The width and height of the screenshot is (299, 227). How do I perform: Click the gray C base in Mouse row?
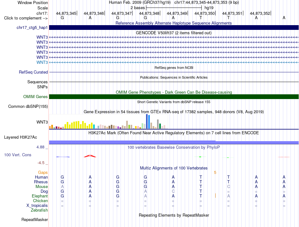tap(228, 187)
